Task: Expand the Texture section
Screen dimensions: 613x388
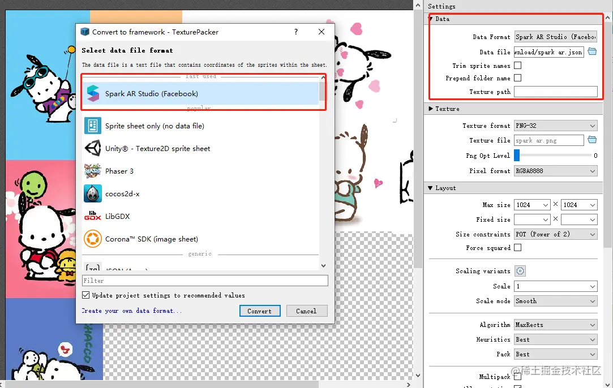Action: point(430,109)
